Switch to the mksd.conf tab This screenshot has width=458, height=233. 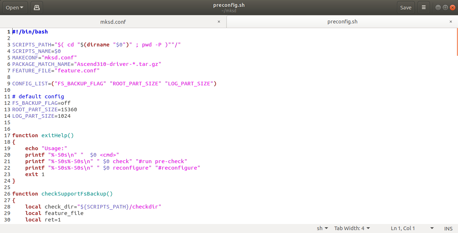pos(113,22)
